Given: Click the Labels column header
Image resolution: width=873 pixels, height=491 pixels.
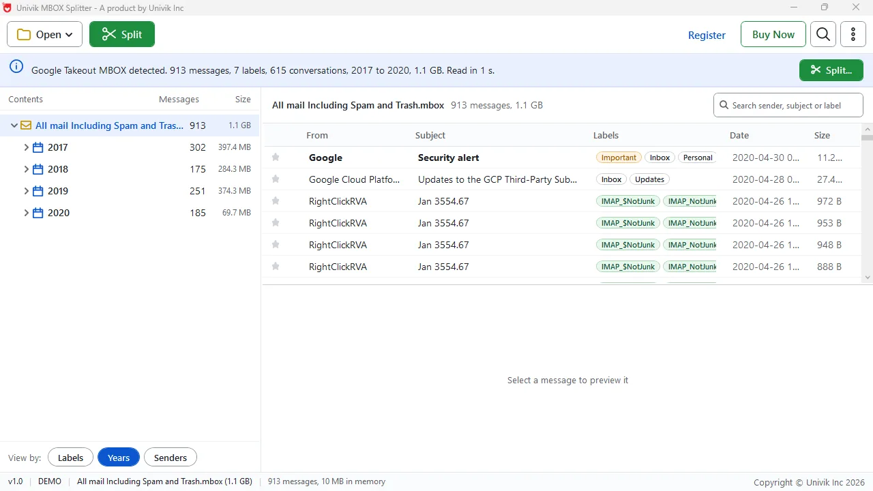Looking at the screenshot, I should click(606, 136).
